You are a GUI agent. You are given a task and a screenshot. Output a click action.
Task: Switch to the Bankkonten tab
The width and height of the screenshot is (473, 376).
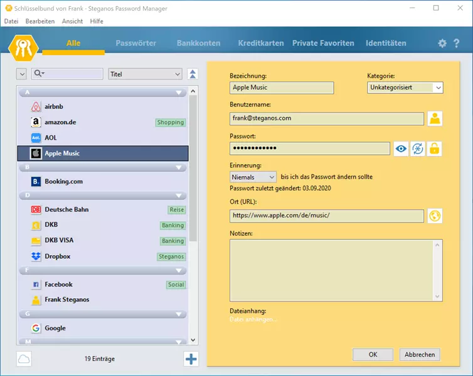(x=198, y=43)
